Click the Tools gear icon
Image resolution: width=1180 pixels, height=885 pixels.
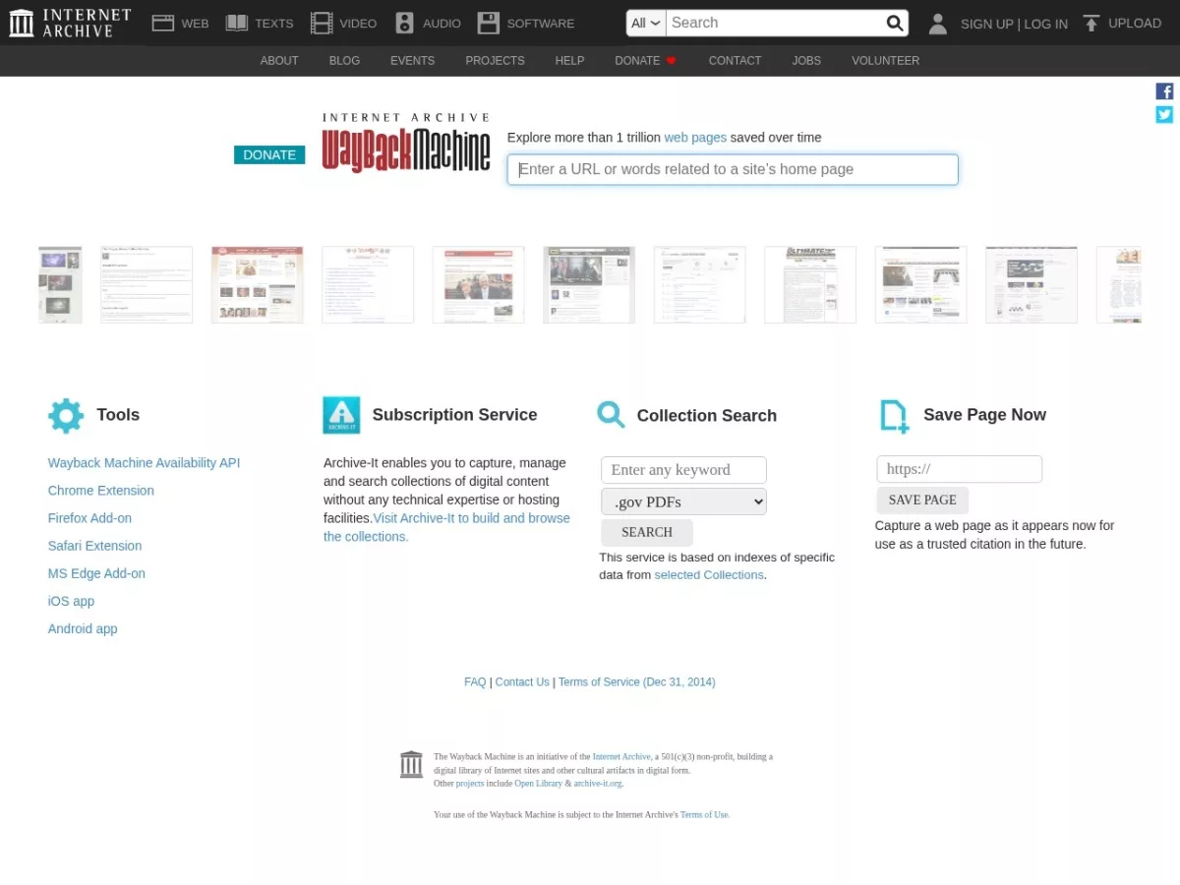pyautogui.click(x=66, y=416)
